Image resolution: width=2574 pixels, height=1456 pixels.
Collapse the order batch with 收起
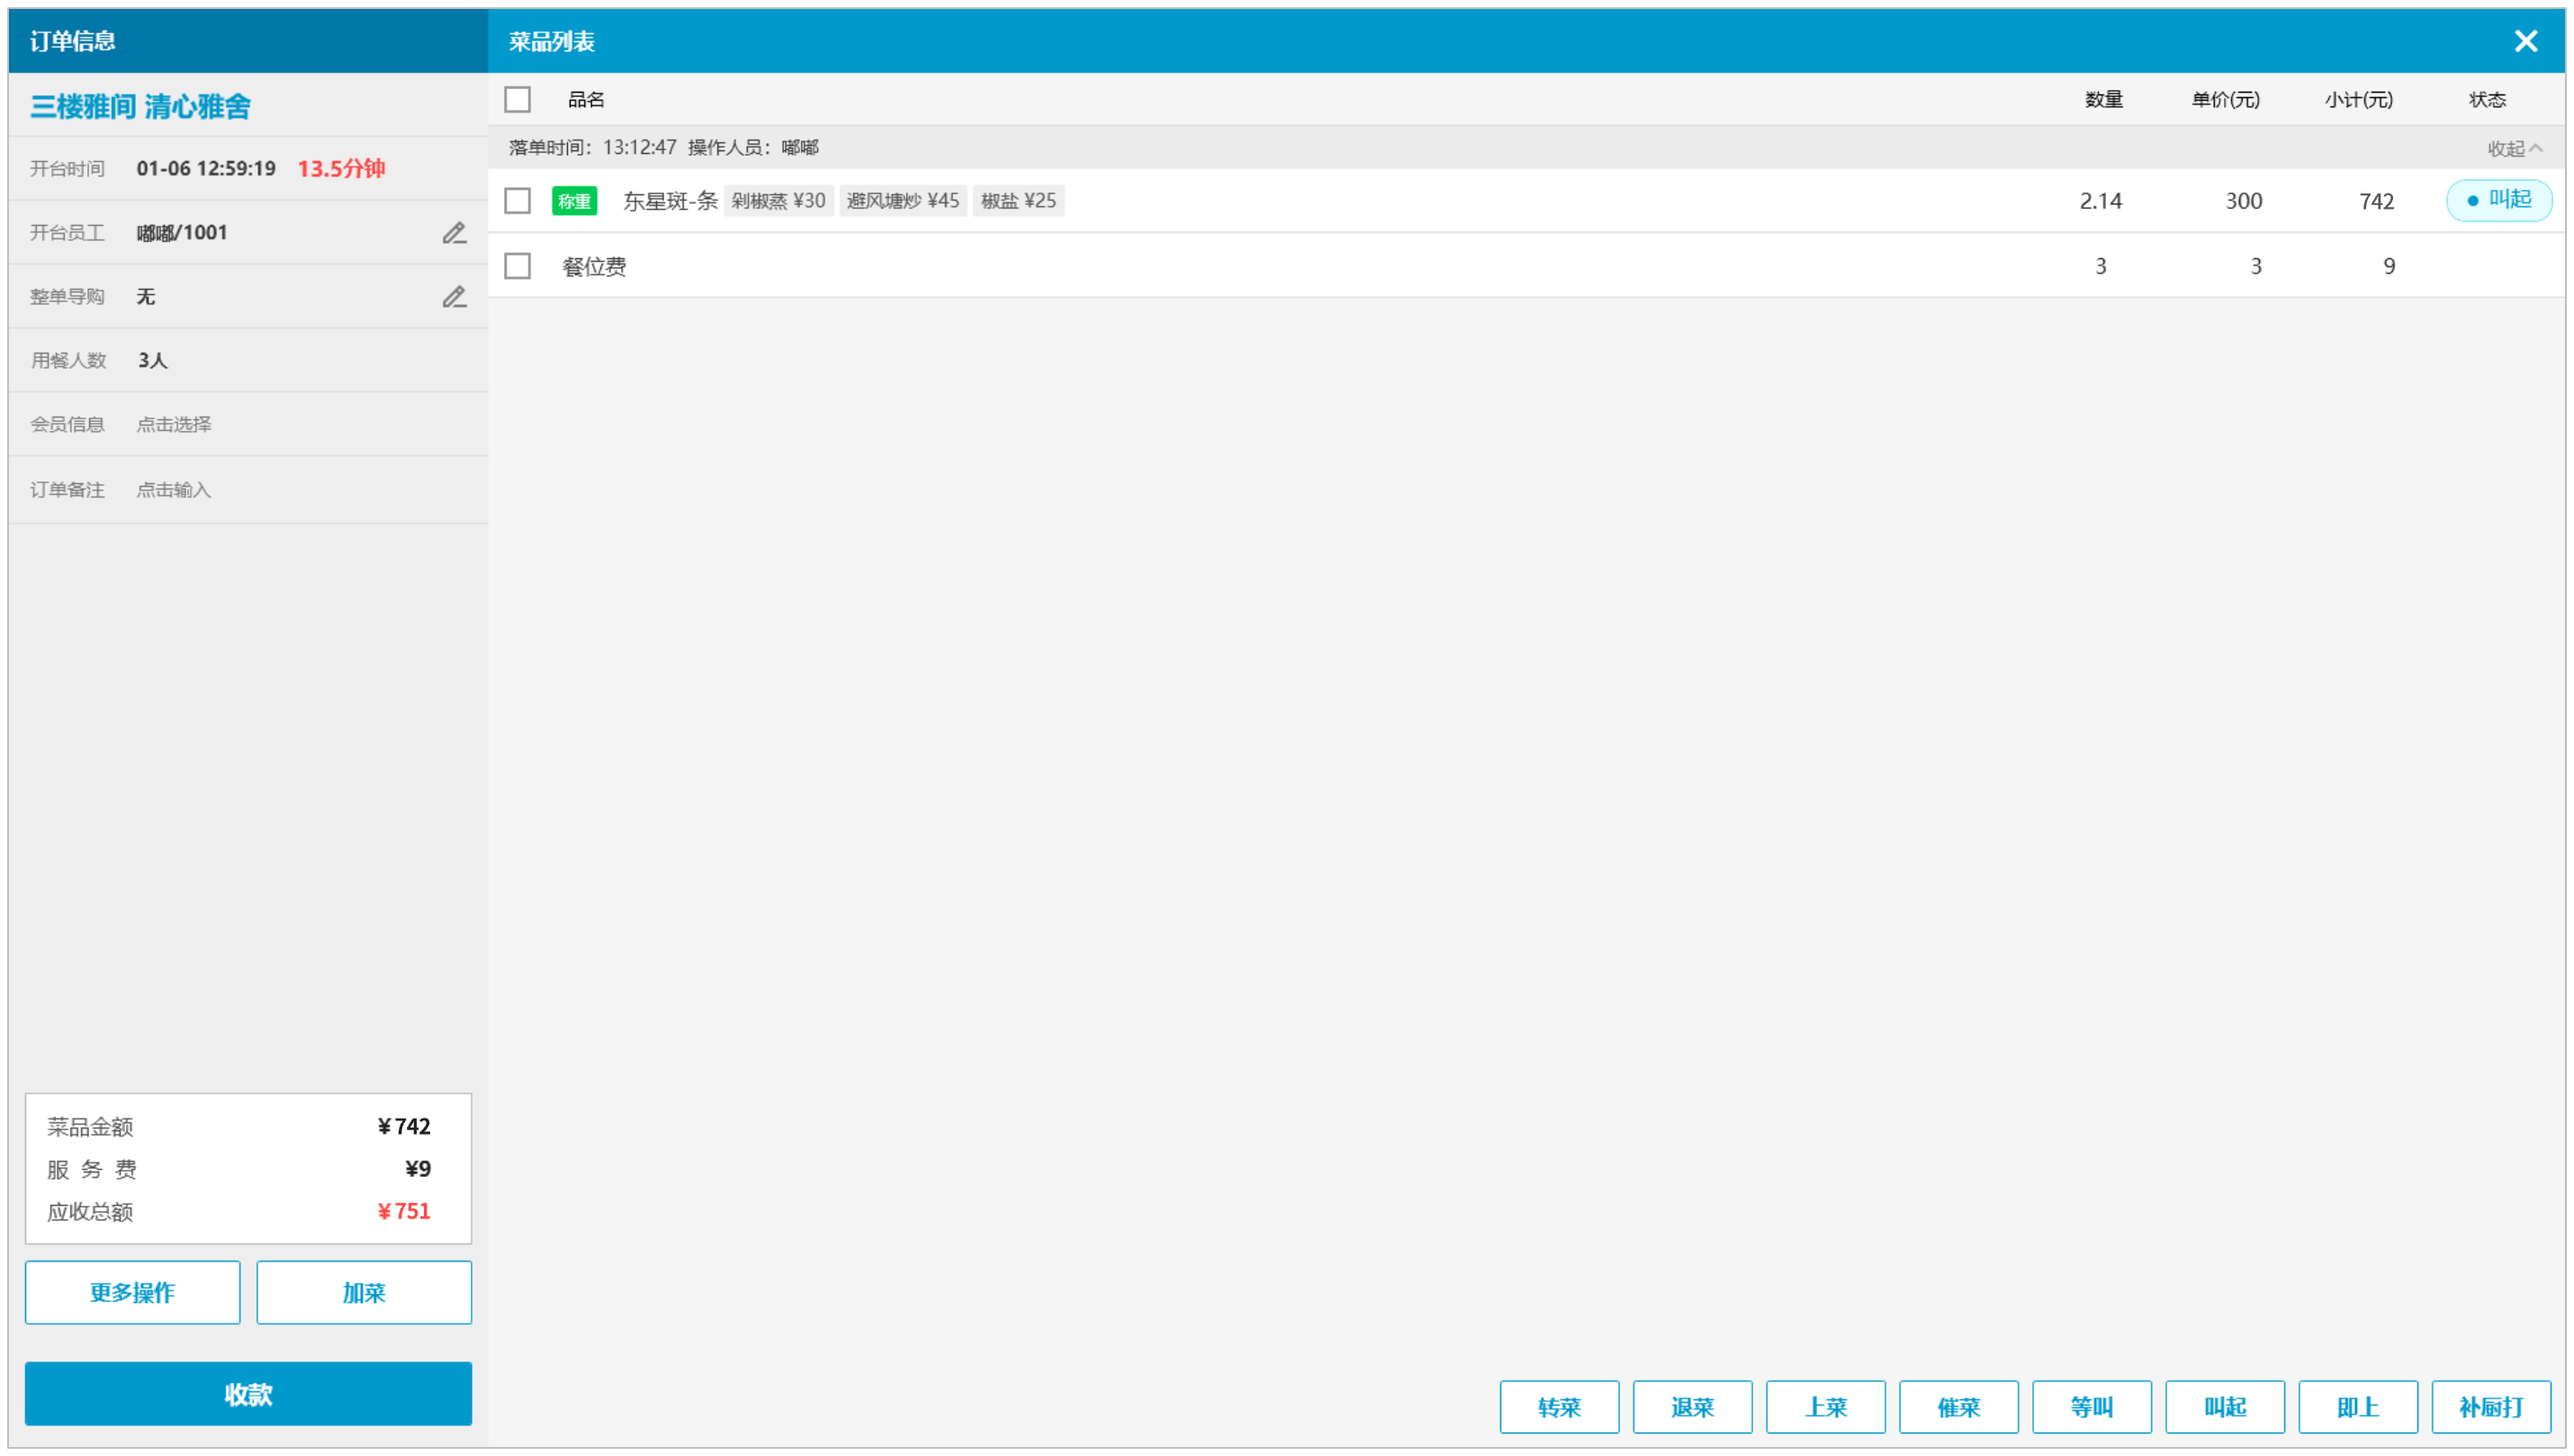point(2512,148)
